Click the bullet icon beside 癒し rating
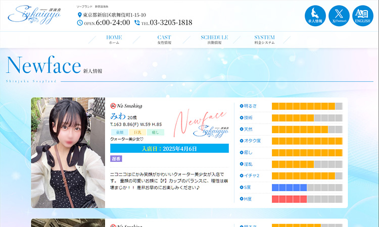The image size is (379, 227). 242,152
